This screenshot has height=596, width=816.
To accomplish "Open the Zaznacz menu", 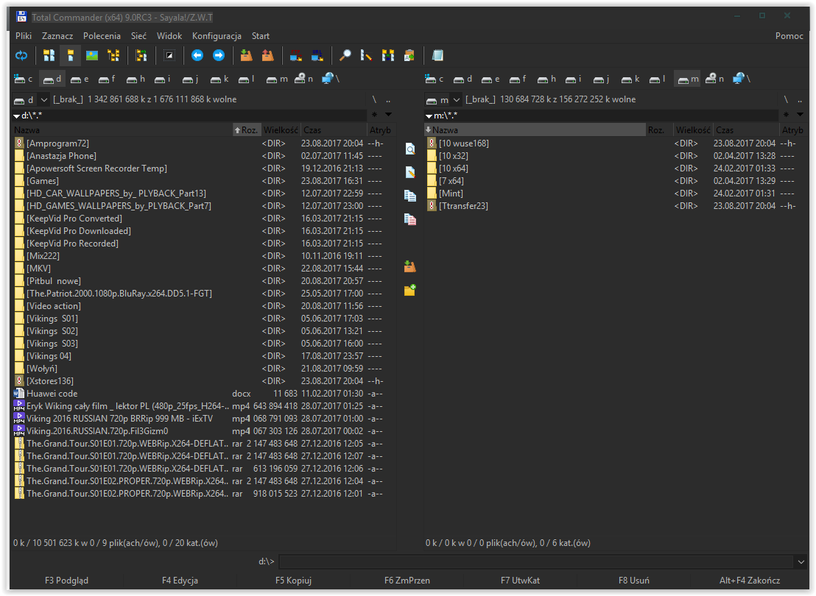I will (57, 36).
